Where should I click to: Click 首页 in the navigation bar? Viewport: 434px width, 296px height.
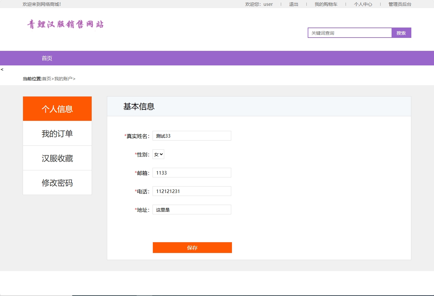coord(47,58)
